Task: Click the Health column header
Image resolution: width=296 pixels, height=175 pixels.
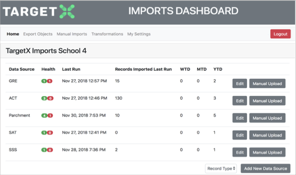Action: (48, 69)
